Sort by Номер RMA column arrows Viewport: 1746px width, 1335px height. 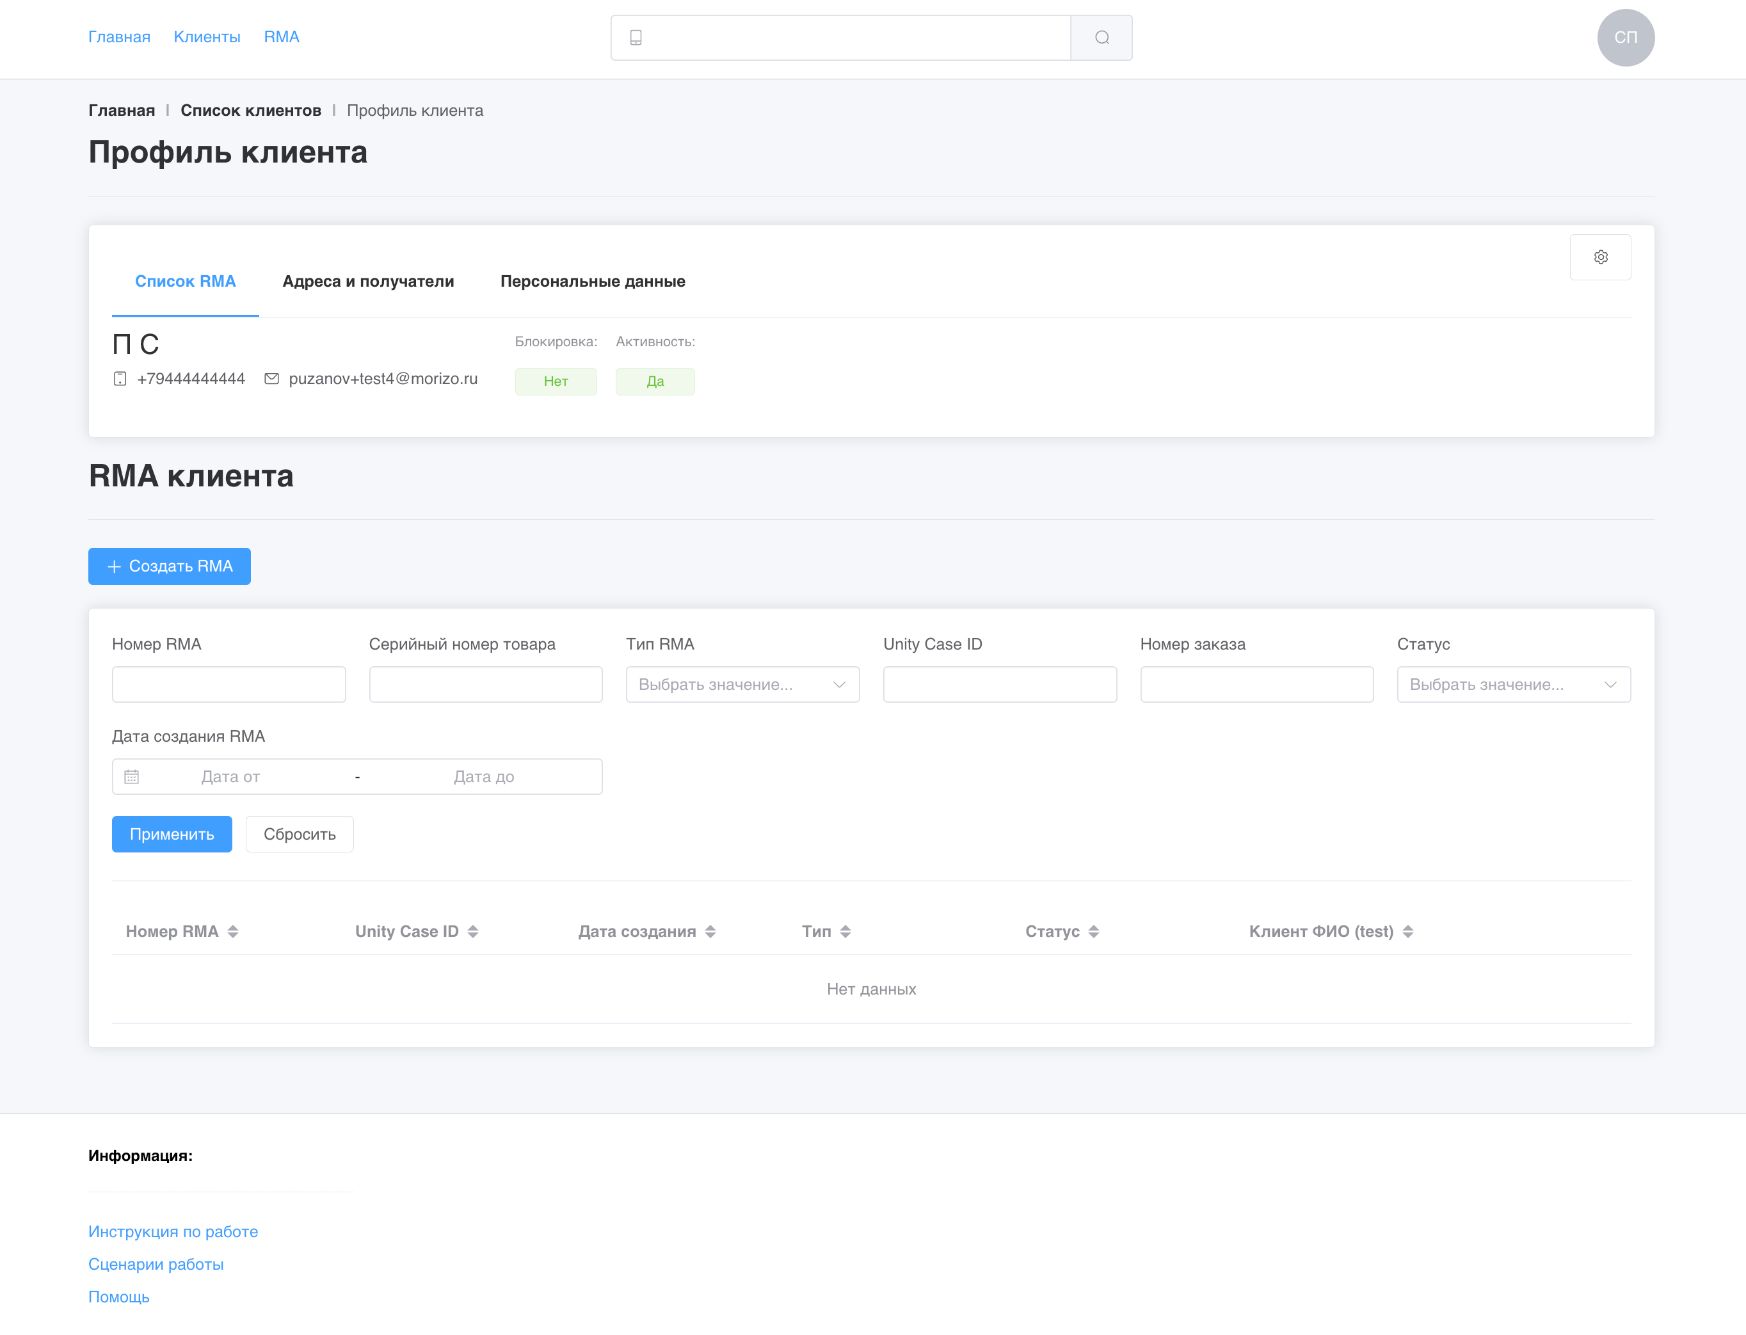[233, 931]
